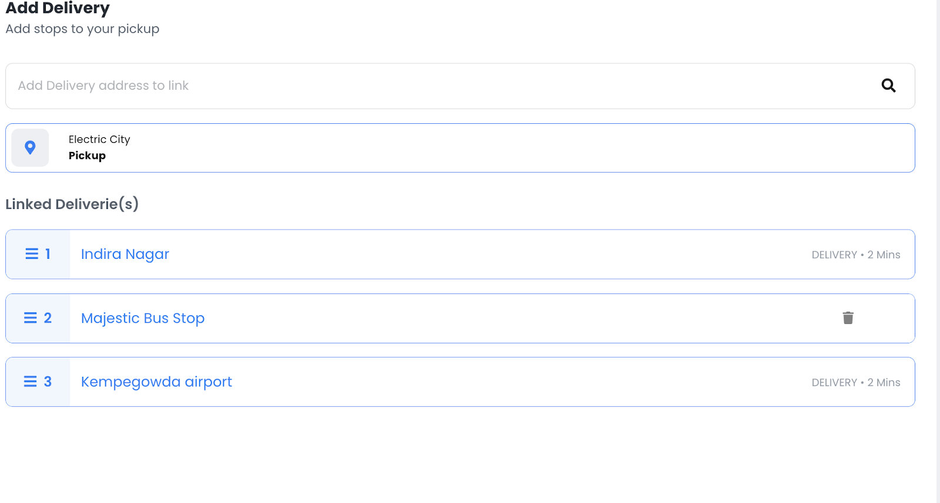Click the vertical scrollbar on the right edge
The image size is (940, 503).
click(x=938, y=251)
